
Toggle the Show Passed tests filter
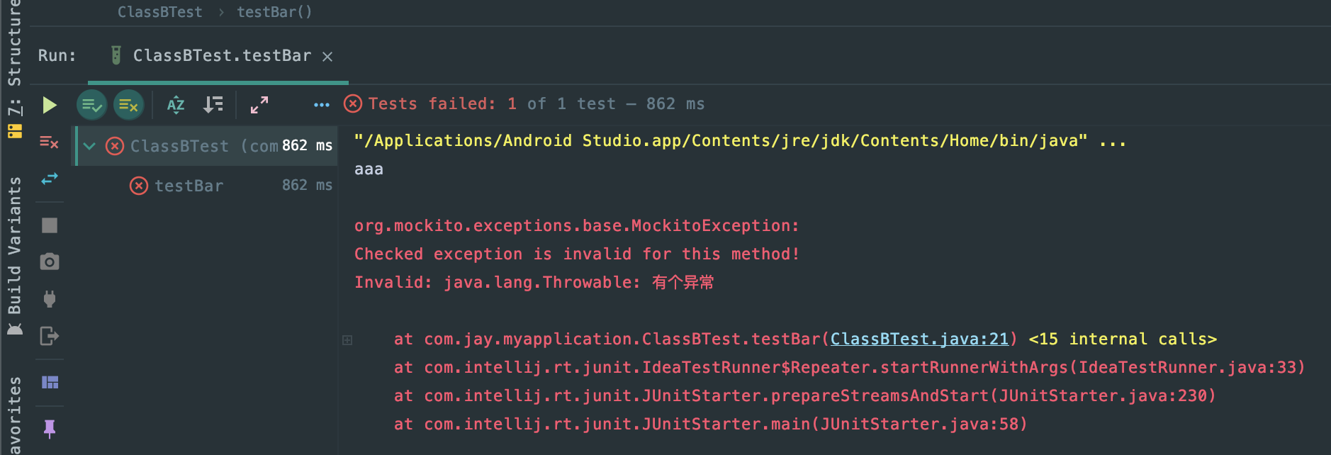(91, 106)
